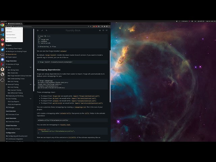Image resolution: width=216 pixels, height=162 pixels.
Task: Open the theme picker brush icon
Action: pos(42,30)
